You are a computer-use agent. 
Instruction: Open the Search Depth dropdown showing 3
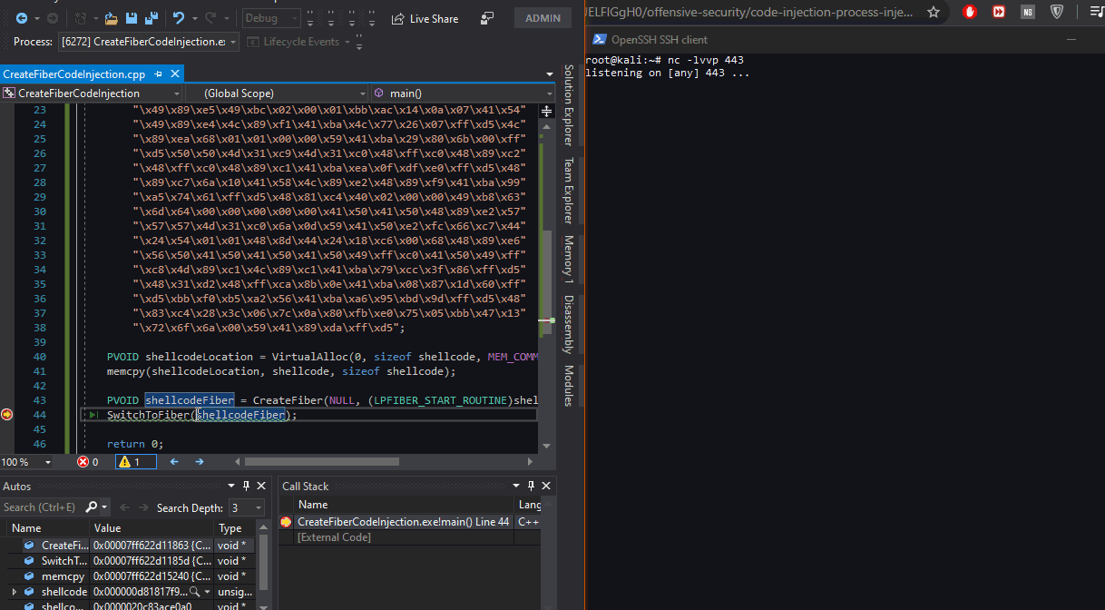pyautogui.click(x=246, y=507)
